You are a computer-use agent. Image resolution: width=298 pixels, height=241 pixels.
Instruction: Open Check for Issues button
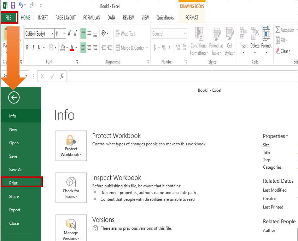[71, 188]
